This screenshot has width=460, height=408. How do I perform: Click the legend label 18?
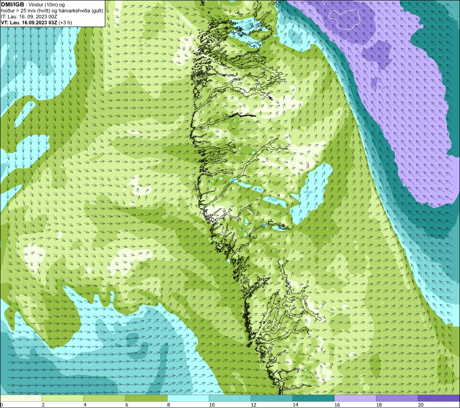[379, 405]
